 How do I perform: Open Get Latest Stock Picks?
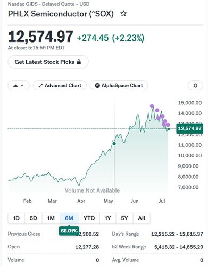(48, 62)
